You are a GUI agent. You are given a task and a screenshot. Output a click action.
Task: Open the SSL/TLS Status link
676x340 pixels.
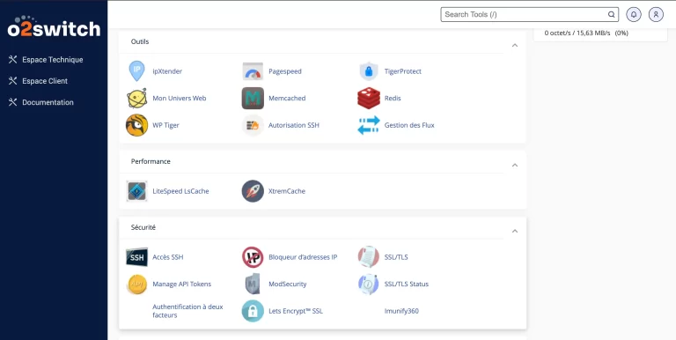[407, 285]
